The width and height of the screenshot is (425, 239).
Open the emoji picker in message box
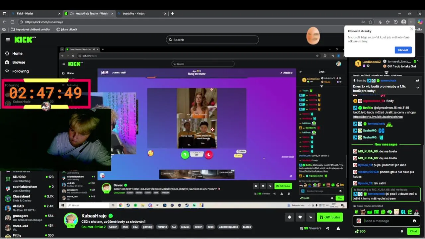414,221
